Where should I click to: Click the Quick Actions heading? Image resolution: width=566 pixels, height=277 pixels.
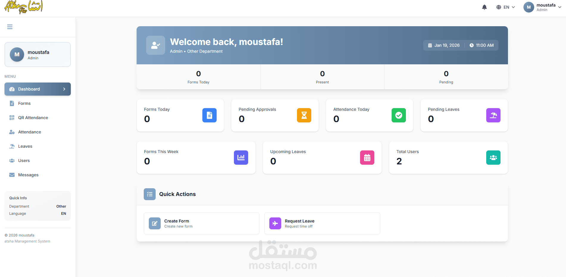[x=177, y=194]
